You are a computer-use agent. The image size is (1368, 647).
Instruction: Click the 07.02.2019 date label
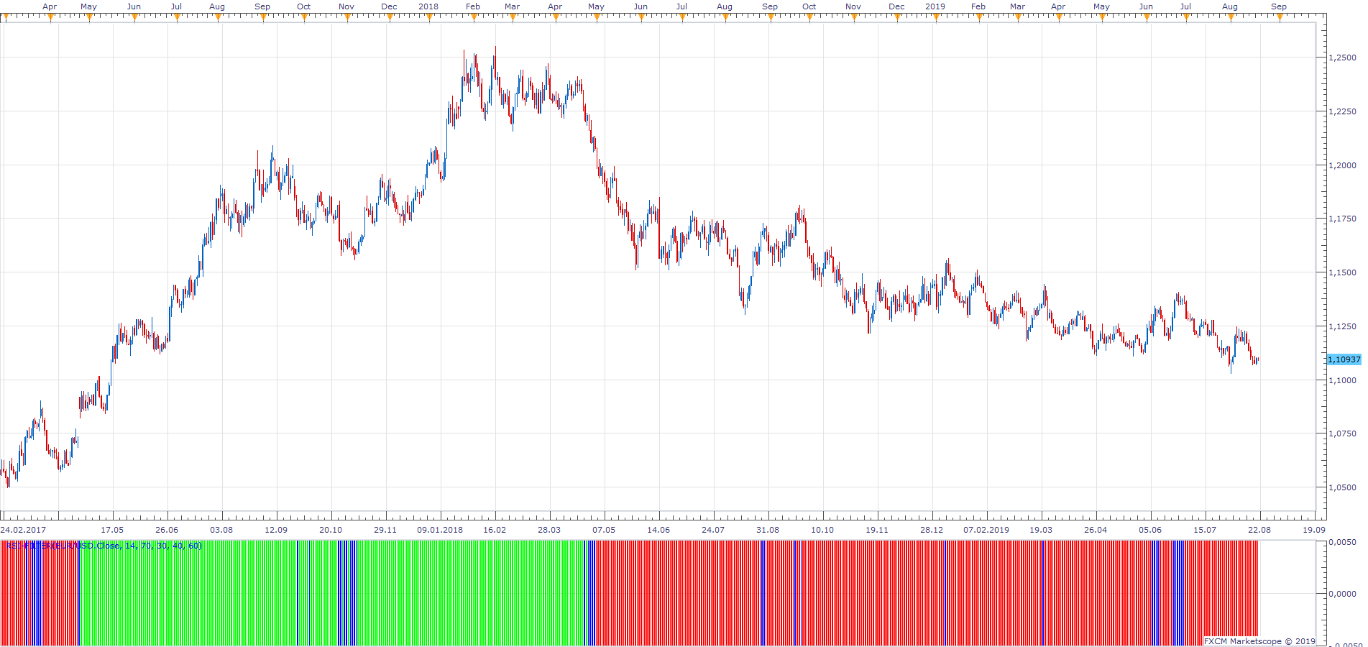coord(986,530)
